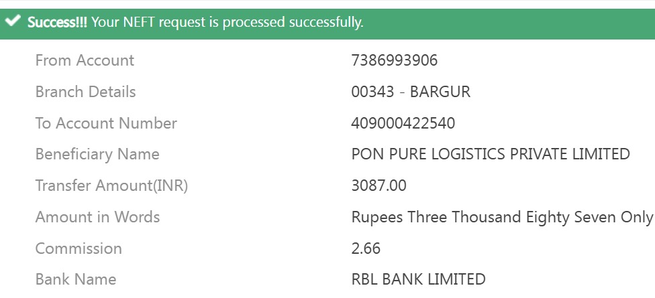This screenshot has height=298, width=655.
Task: Select branch value "00343 - BARGUR"
Action: click(x=411, y=92)
